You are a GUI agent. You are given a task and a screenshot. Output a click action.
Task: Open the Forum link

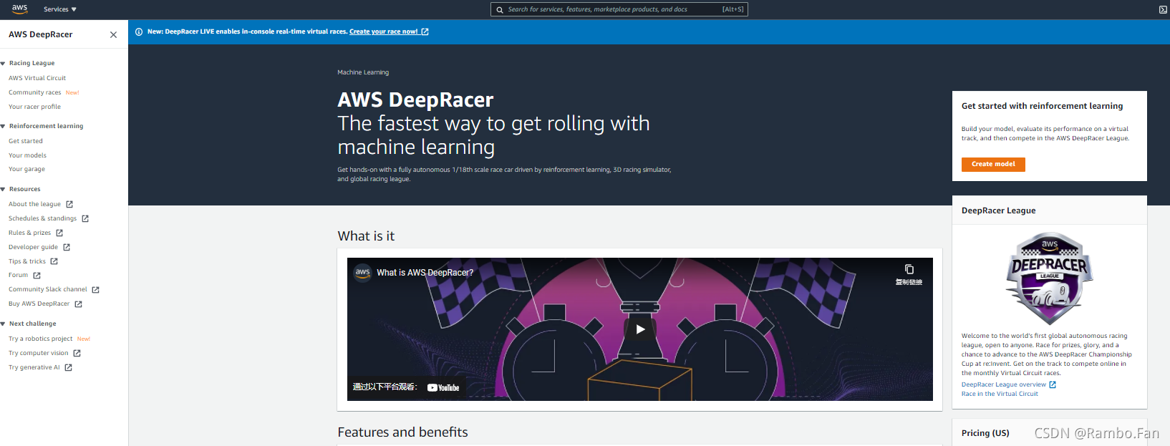click(18, 275)
